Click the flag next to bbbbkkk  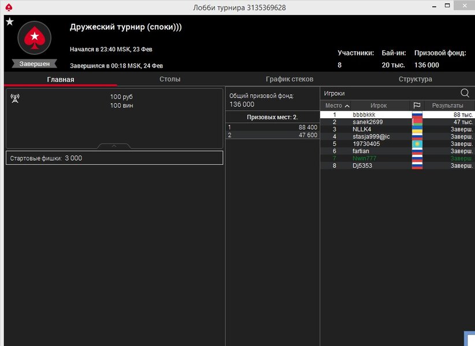point(417,115)
